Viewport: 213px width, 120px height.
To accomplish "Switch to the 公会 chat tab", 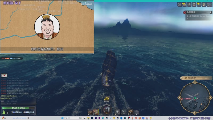I will 8,101.
